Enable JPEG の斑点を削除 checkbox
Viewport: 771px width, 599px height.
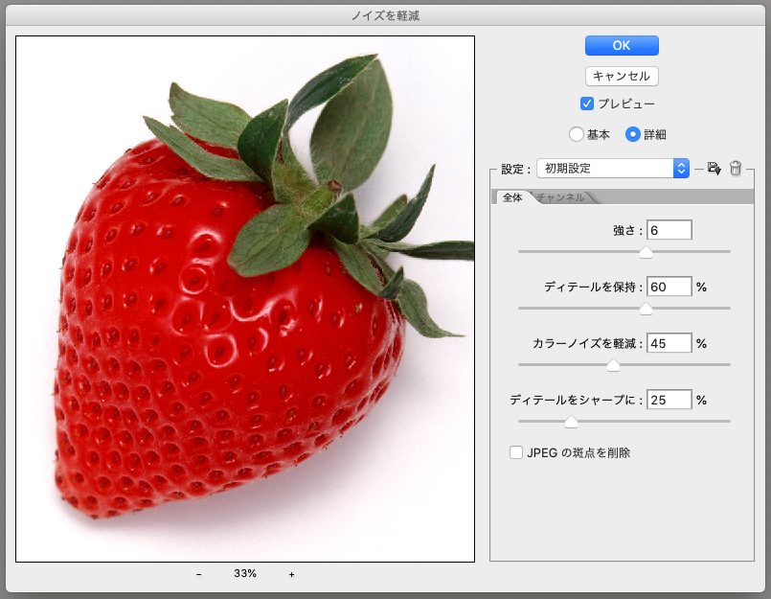(517, 452)
